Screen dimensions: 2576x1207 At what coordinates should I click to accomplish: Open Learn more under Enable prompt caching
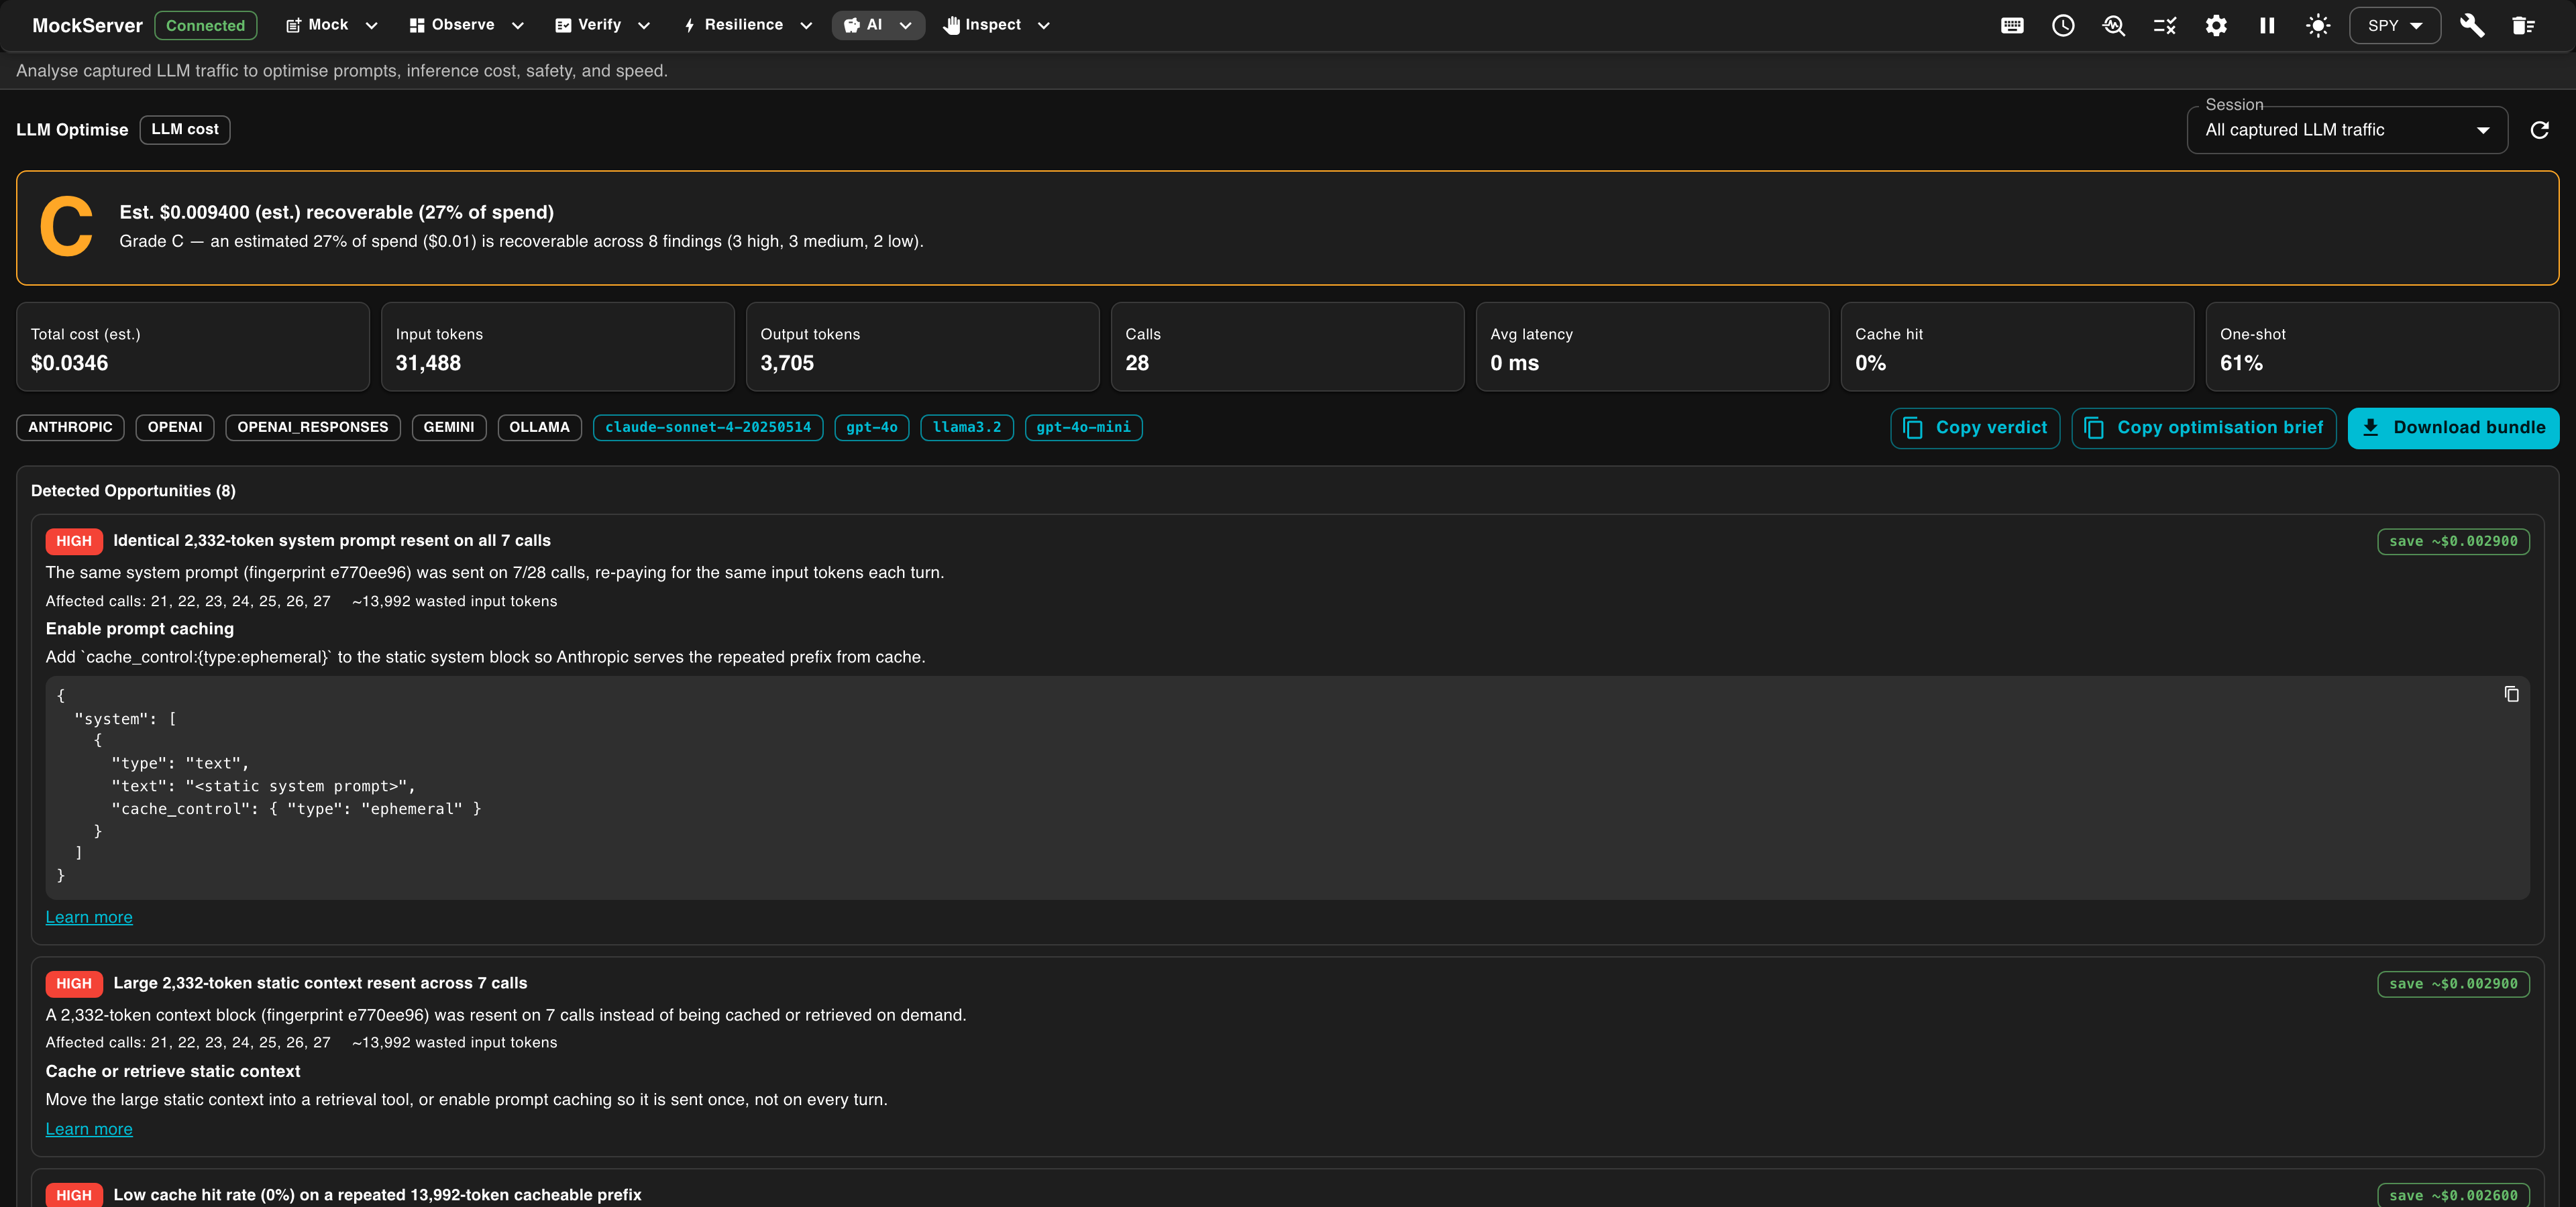[x=88, y=917]
